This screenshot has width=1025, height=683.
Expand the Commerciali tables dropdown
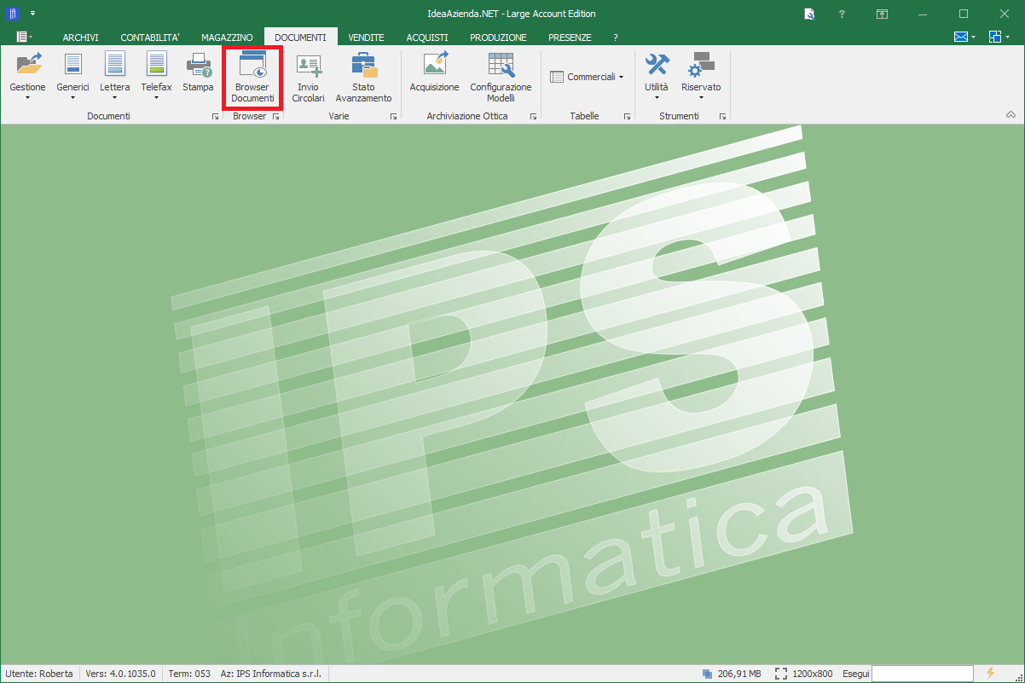587,77
